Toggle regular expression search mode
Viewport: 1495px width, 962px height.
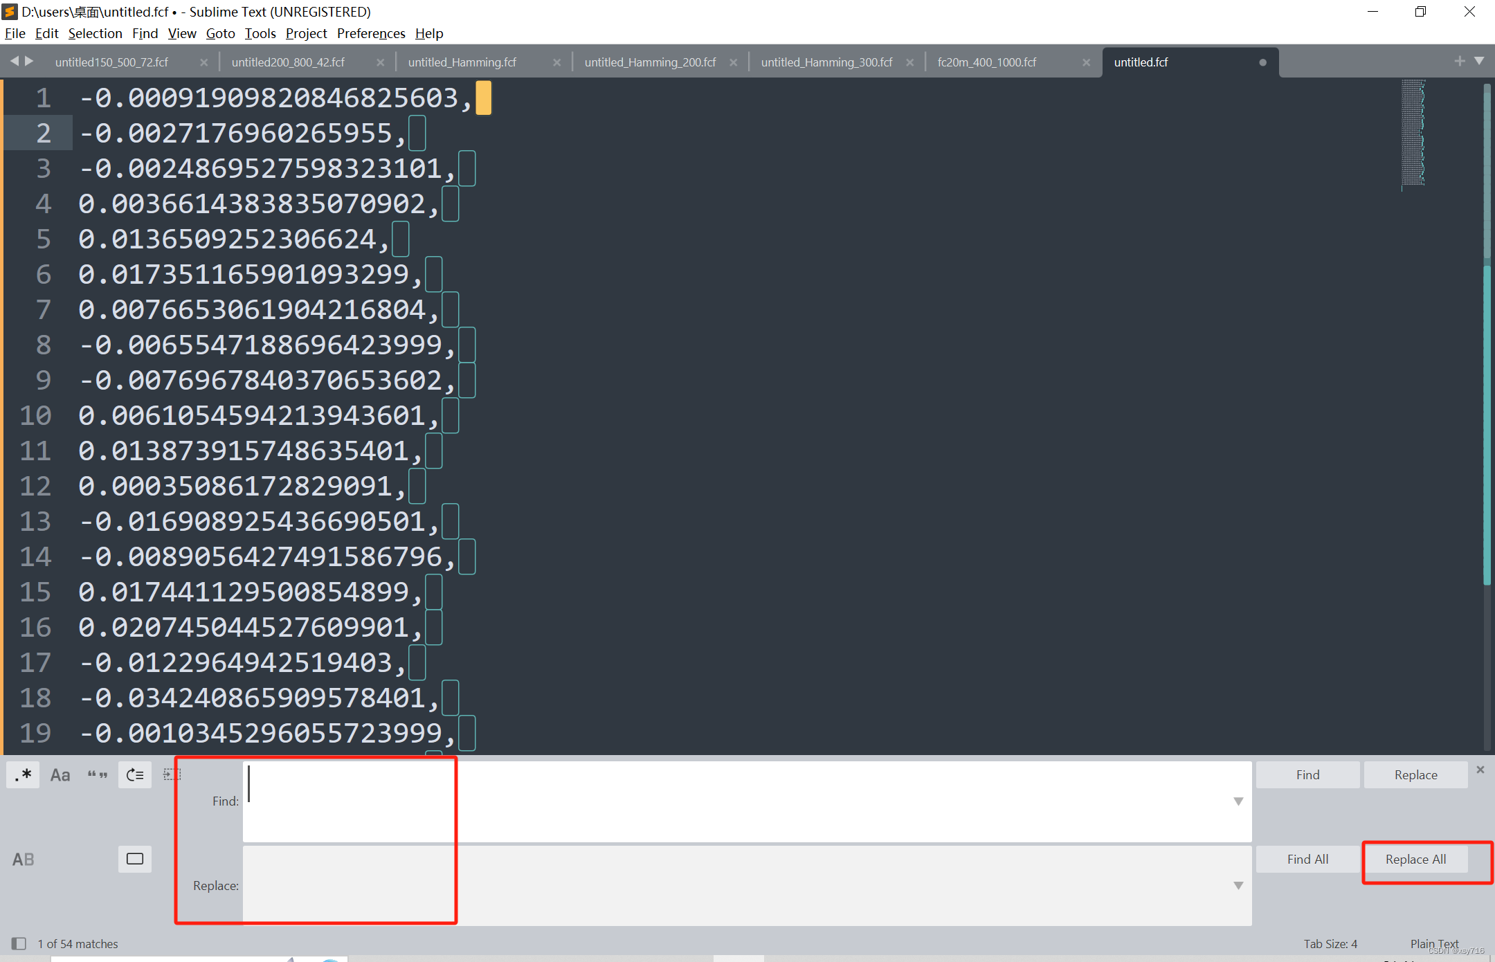(x=24, y=775)
